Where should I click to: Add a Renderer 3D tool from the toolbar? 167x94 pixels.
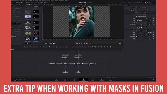(x=111, y=47)
